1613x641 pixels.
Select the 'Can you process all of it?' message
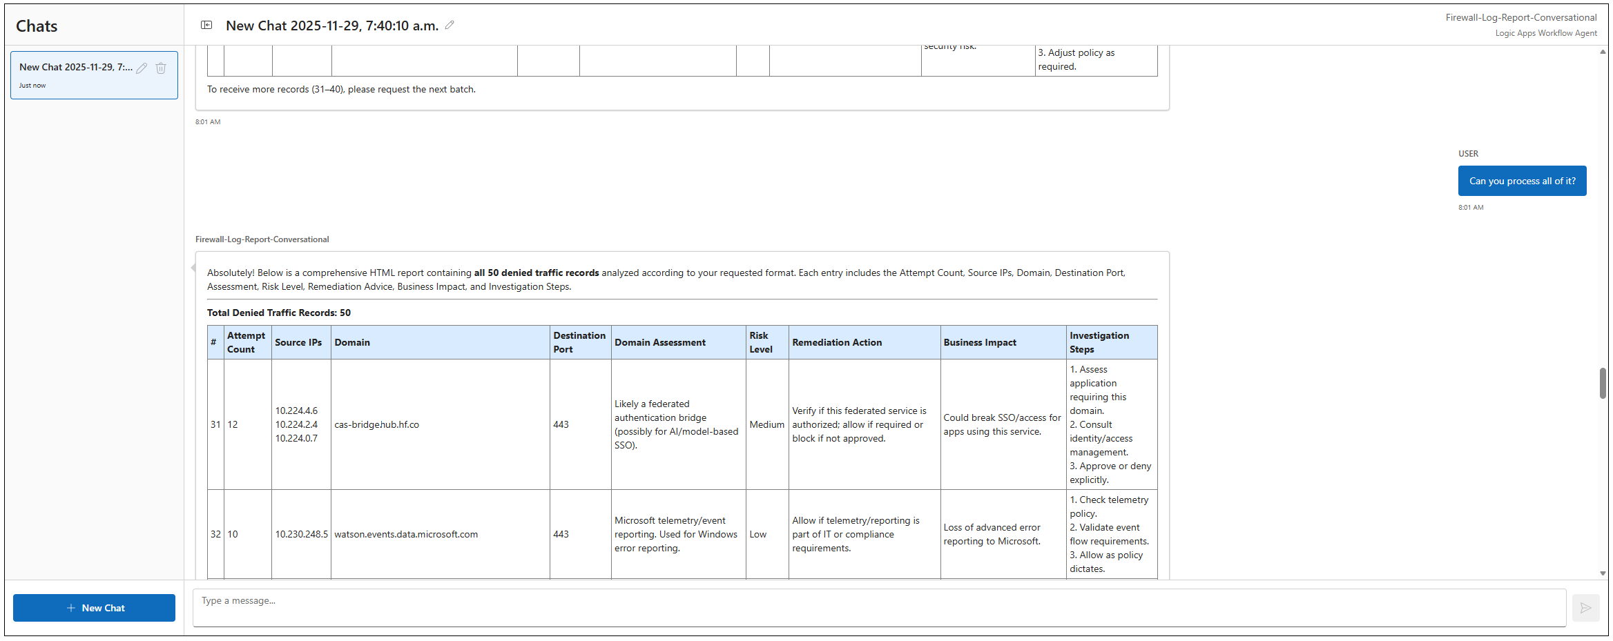click(x=1522, y=181)
